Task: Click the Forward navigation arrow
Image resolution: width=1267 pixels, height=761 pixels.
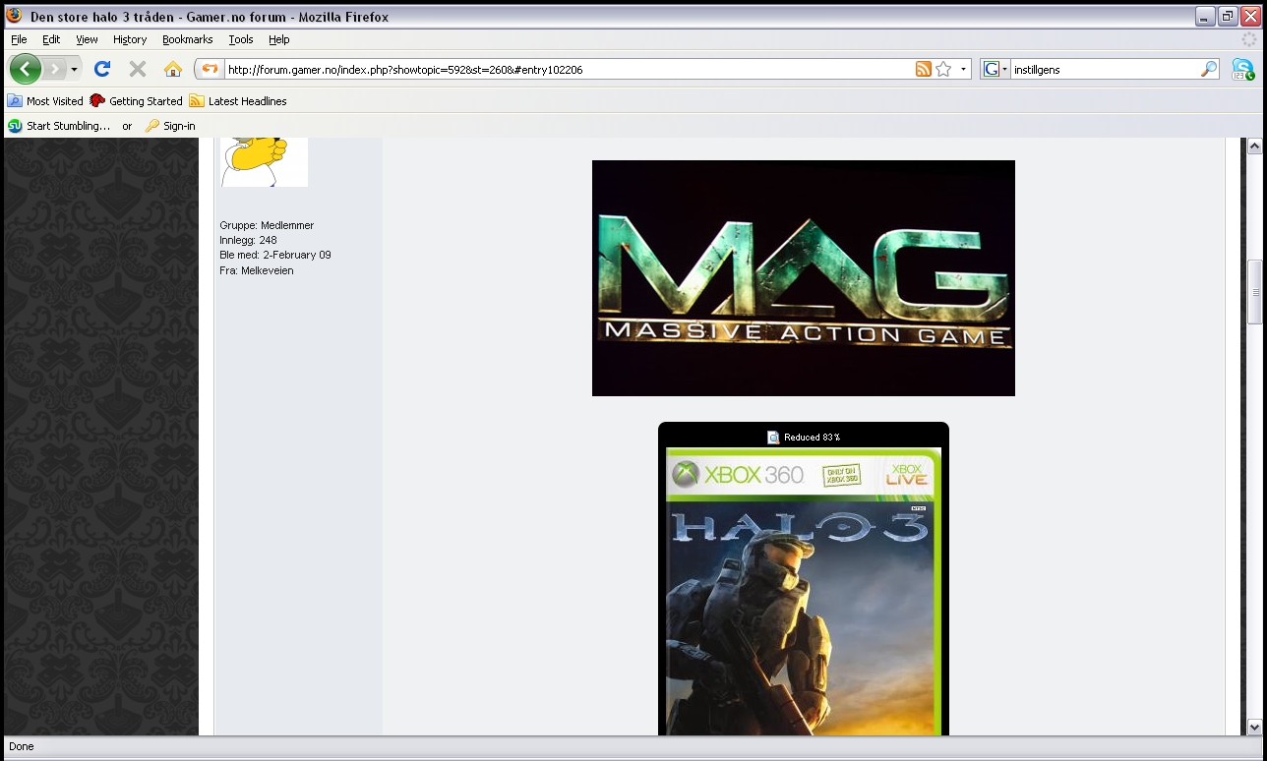Action: pos(55,69)
